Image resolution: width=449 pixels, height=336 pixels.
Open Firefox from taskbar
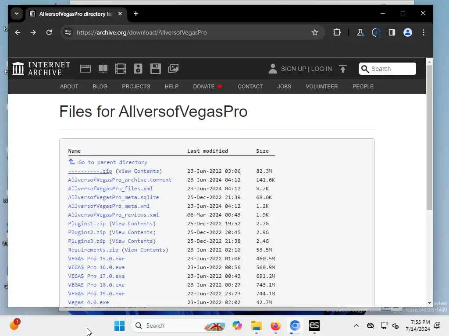pyautogui.click(x=275, y=325)
